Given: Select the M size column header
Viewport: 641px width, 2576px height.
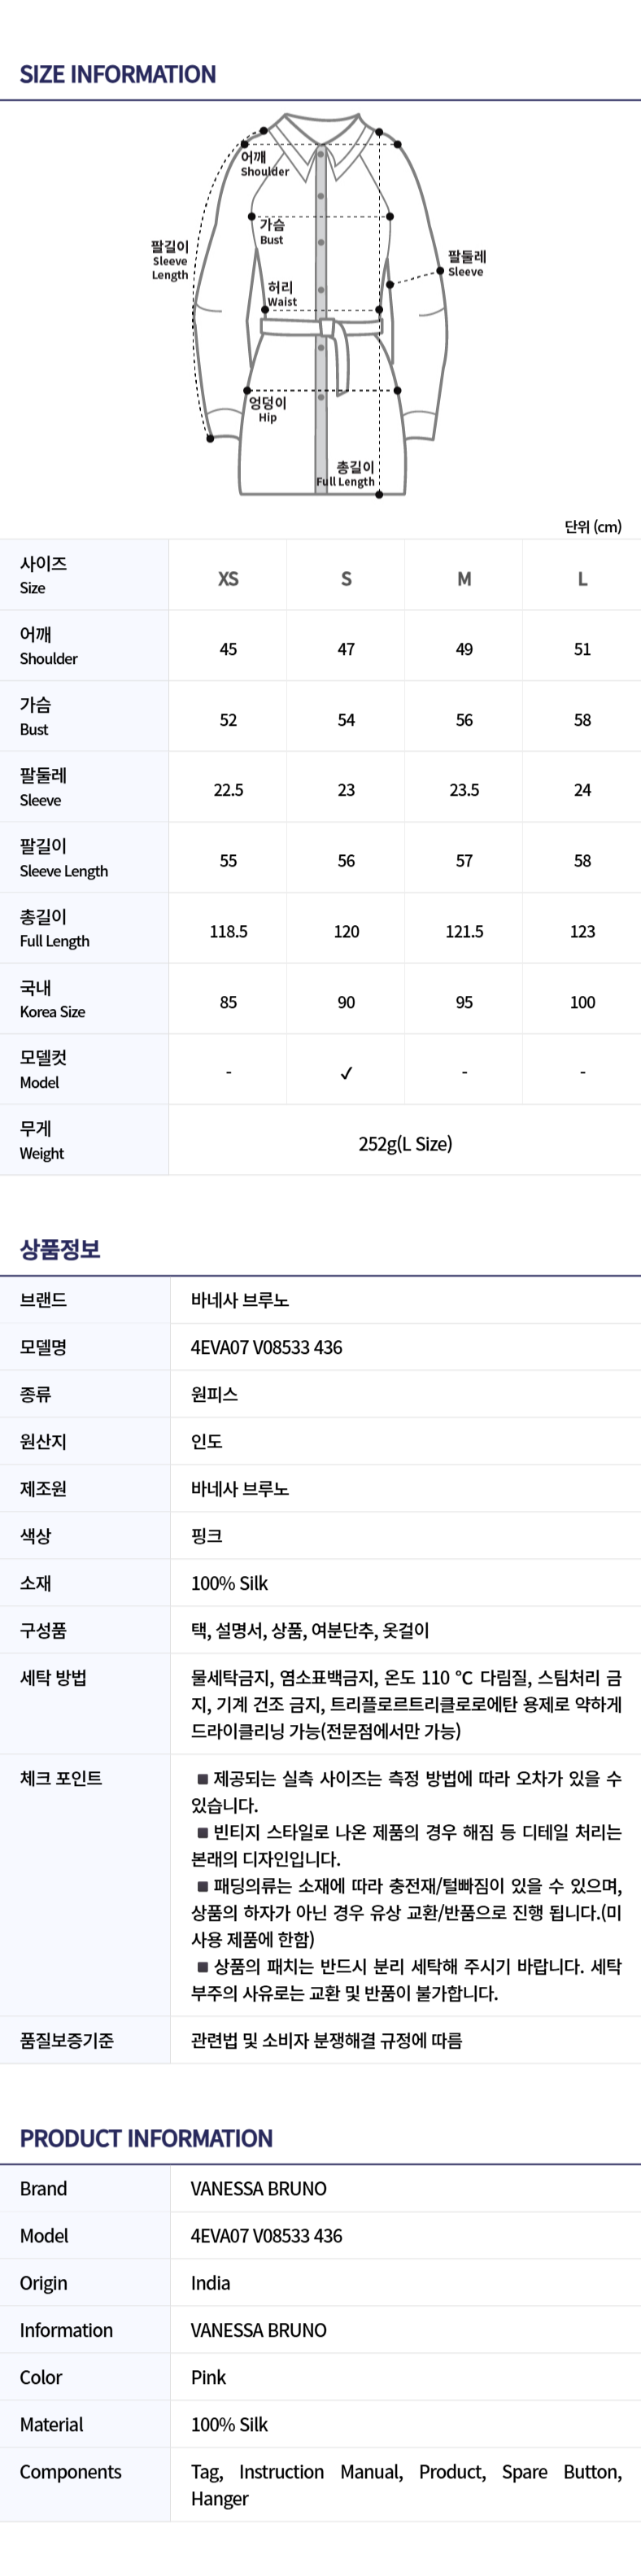Looking at the screenshot, I should pos(464,578).
